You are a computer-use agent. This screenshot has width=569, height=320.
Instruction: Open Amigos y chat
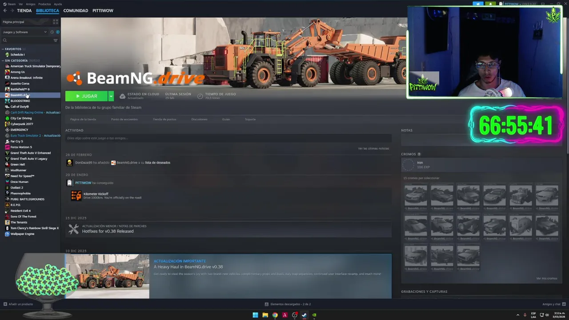[x=553, y=304]
